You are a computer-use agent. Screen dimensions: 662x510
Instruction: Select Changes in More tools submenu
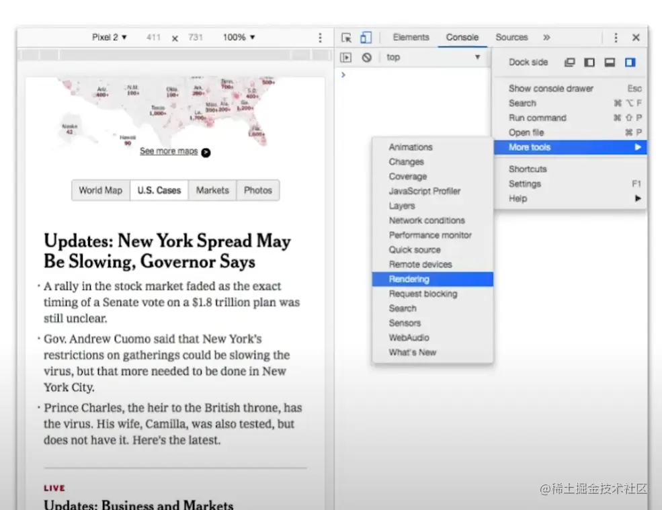(x=432, y=162)
